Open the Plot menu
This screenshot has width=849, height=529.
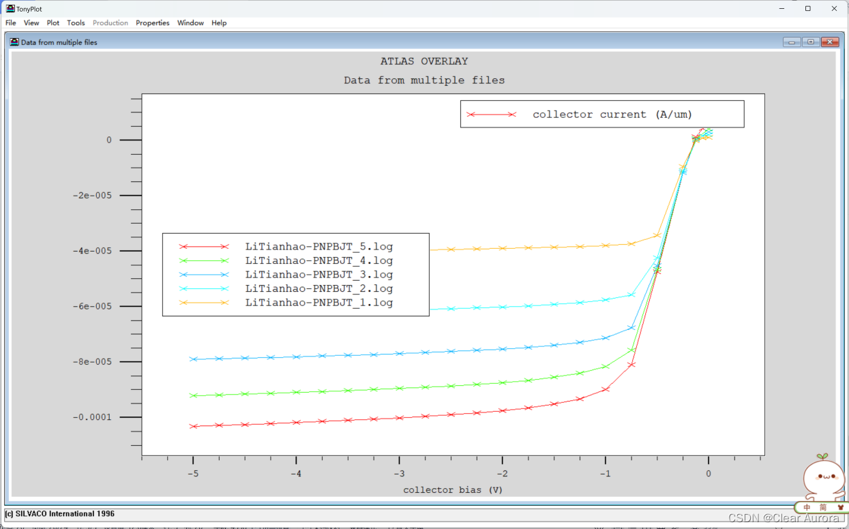[53, 22]
